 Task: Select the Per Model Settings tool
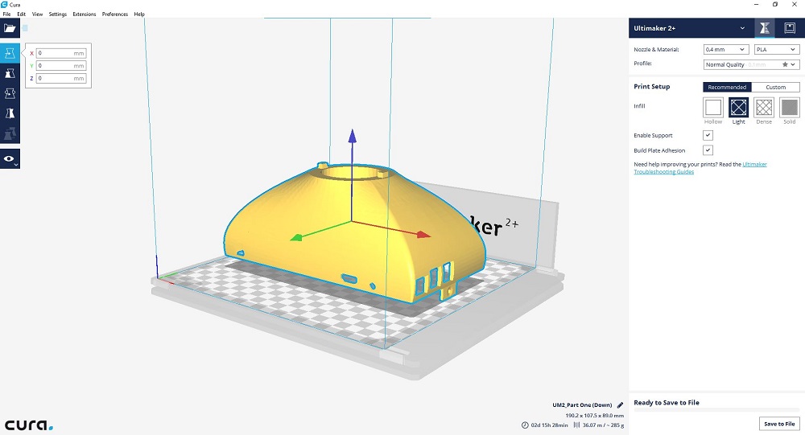[x=10, y=133]
